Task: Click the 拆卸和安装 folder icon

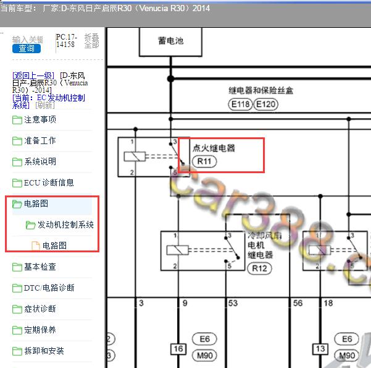Action: pyautogui.click(x=17, y=351)
